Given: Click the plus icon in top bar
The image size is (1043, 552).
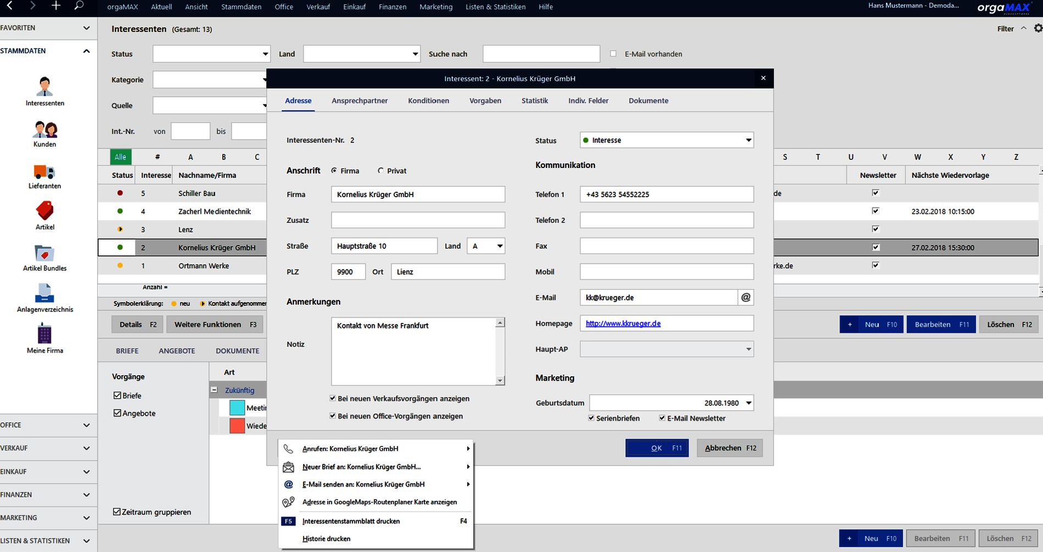Looking at the screenshot, I should point(56,6).
